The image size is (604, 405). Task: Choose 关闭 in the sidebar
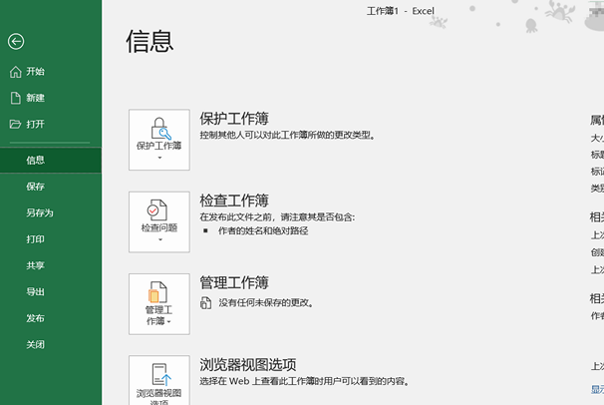pyautogui.click(x=51, y=344)
